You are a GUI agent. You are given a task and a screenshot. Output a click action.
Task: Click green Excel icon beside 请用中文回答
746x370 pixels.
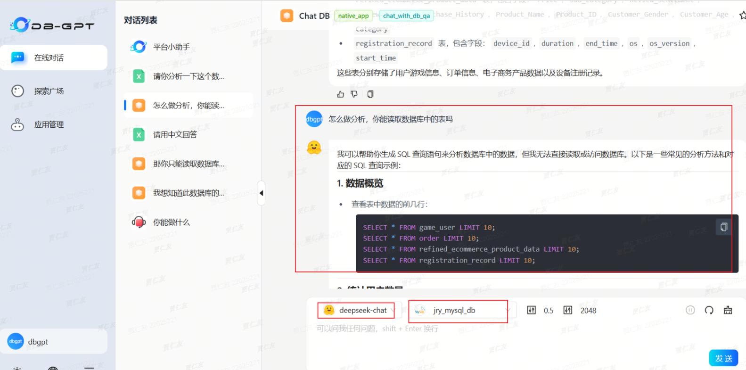[x=139, y=134]
